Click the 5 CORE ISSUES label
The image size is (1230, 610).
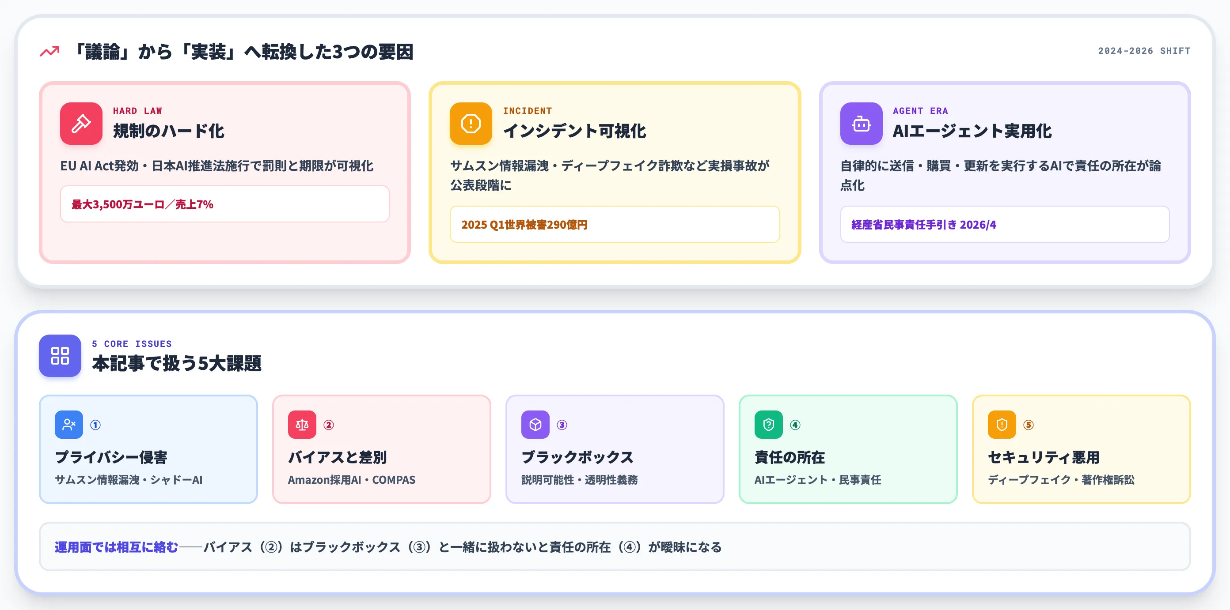pos(132,344)
